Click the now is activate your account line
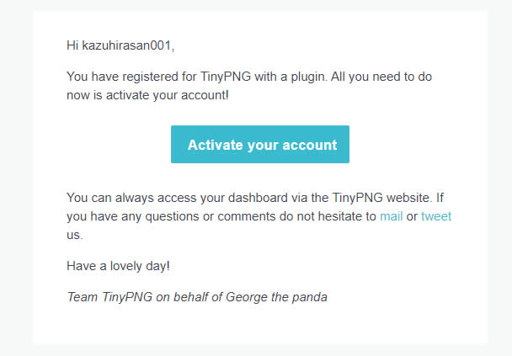Screen dimensions: 512x356 point(147,95)
